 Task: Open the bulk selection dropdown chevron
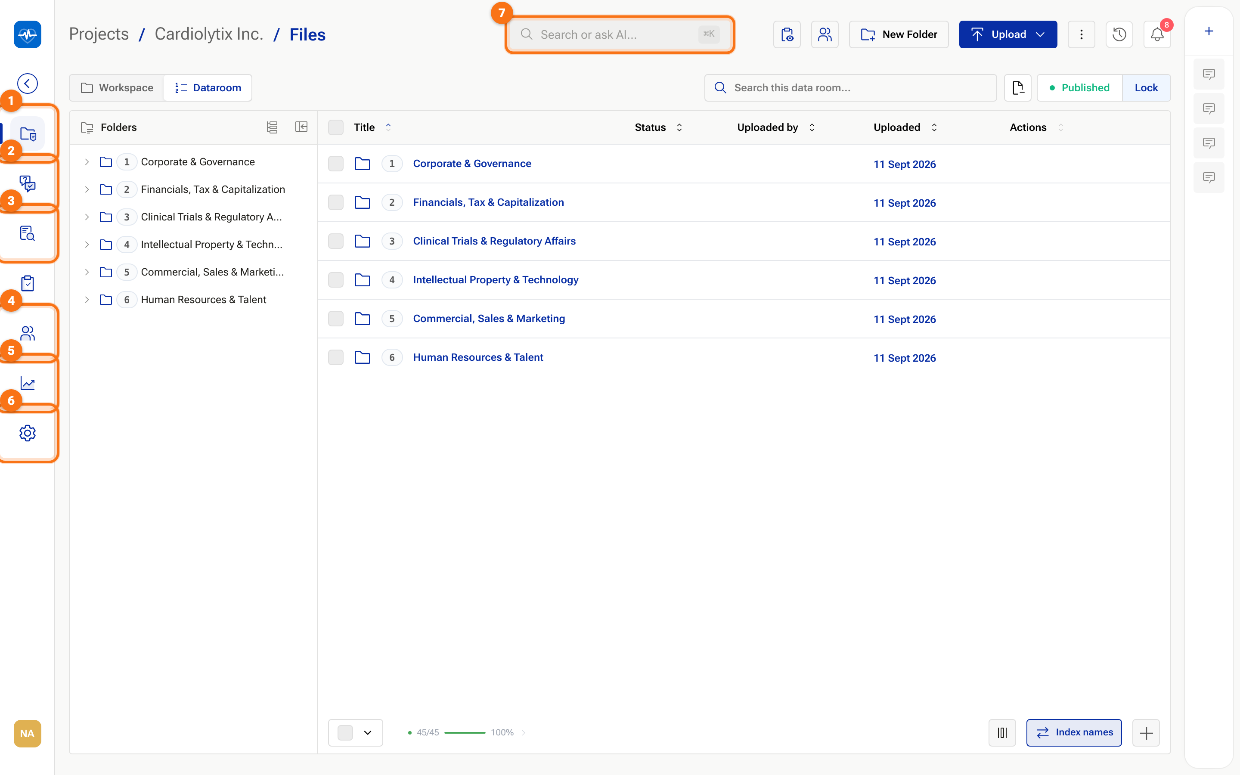tap(368, 732)
